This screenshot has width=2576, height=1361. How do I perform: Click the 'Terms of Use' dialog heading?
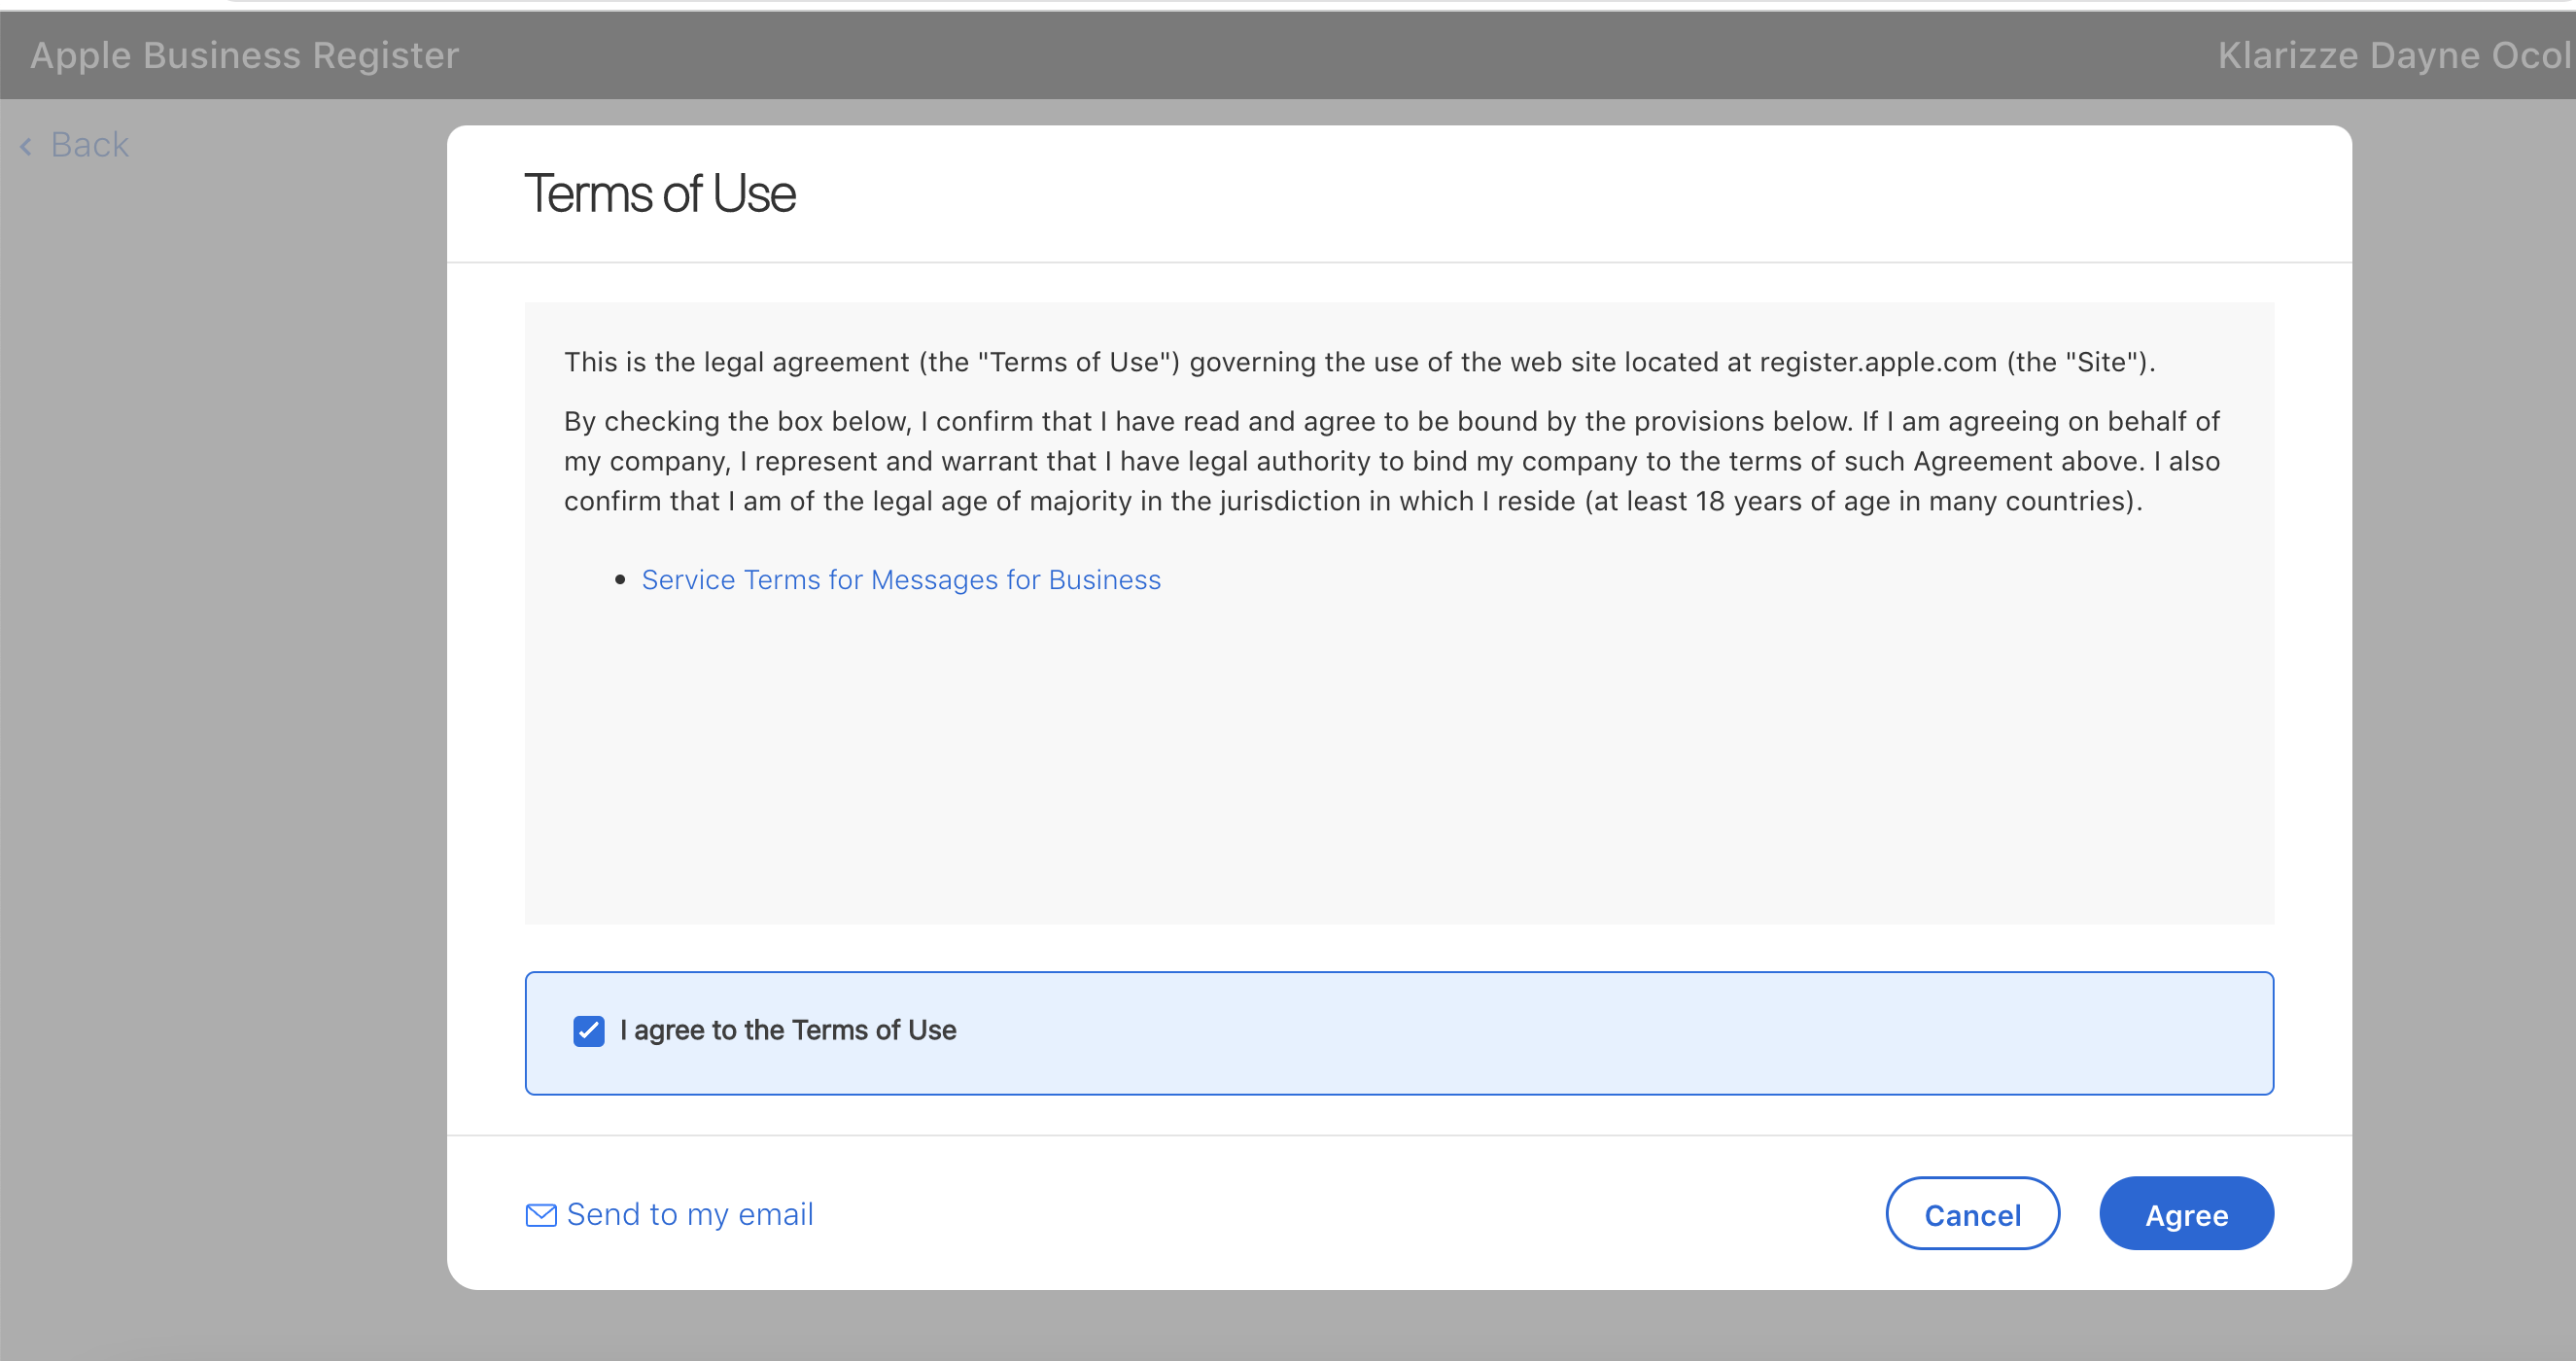660,193
